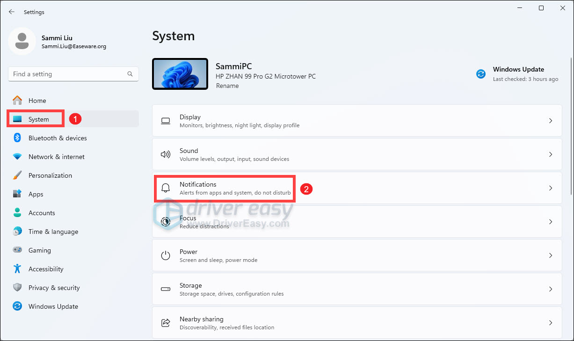Viewport: 574px width, 341px height.
Task: Click the Windows Update sync icon
Action: coord(481,73)
